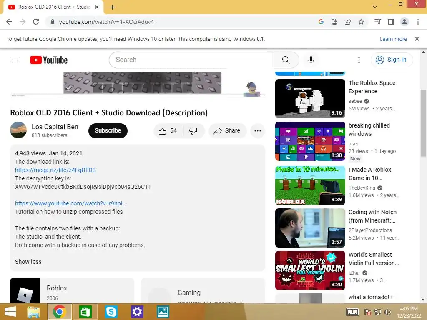Open the Windows Store taskbar icon
The width and height of the screenshot is (427, 320).
[85, 312]
